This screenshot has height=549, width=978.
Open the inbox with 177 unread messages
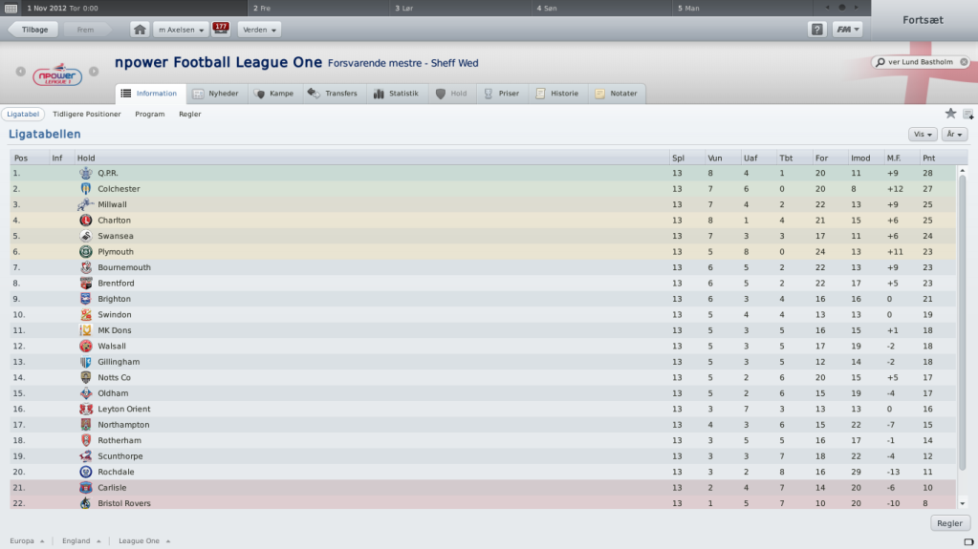[x=221, y=29]
